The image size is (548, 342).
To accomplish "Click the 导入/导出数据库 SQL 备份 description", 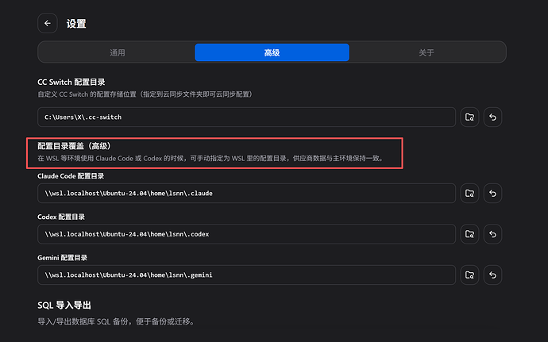I will (116, 321).
